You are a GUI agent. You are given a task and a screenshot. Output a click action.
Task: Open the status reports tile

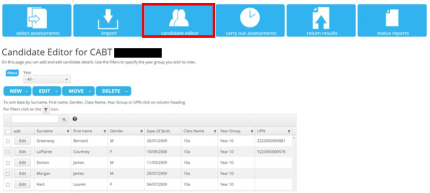[x=392, y=21]
